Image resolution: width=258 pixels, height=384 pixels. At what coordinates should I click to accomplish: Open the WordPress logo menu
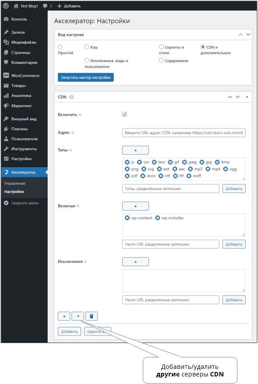[x=6, y=6]
